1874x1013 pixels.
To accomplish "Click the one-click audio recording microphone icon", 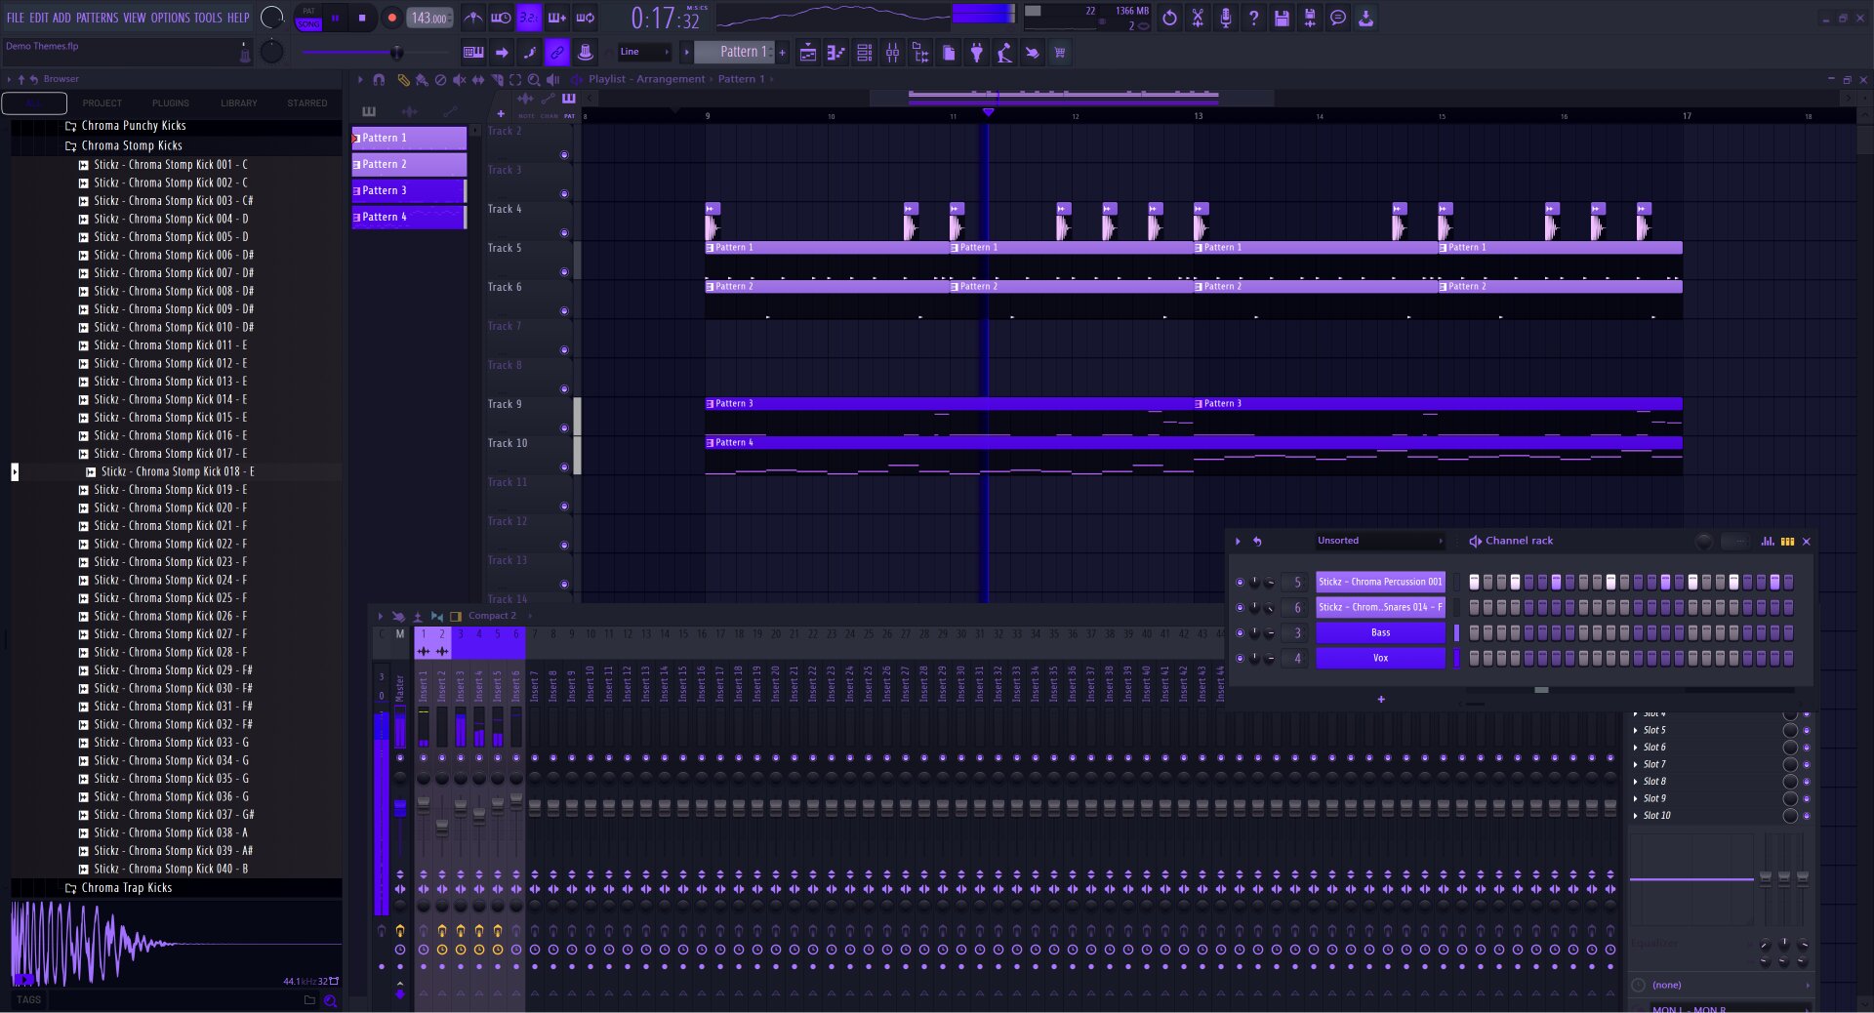I will tap(1226, 18).
